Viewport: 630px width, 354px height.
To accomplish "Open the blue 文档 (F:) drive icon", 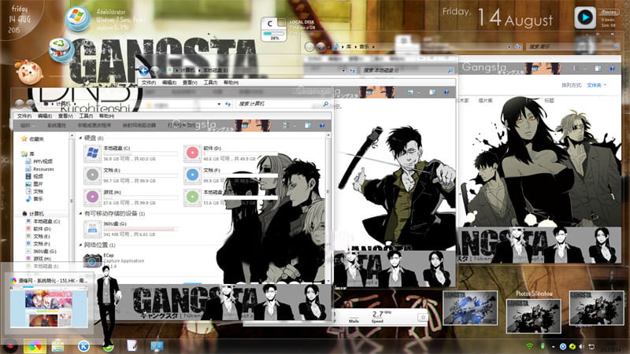I will point(192,175).
